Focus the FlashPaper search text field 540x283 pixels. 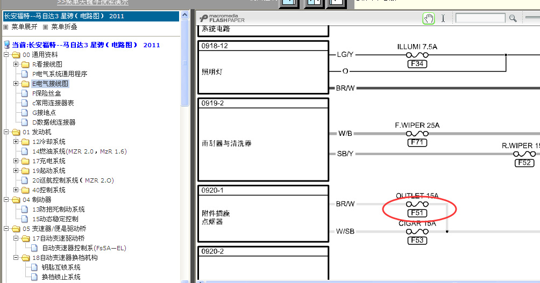480,18
